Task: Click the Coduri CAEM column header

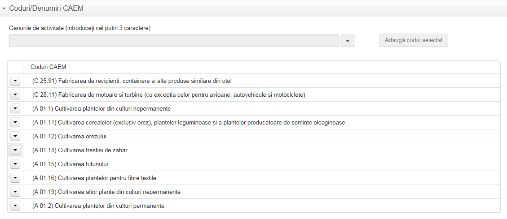Action: click(48, 67)
